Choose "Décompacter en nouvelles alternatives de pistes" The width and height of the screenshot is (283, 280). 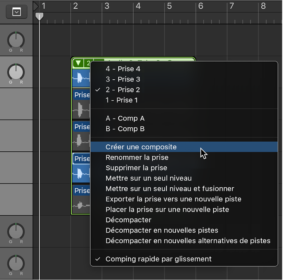coord(188,241)
